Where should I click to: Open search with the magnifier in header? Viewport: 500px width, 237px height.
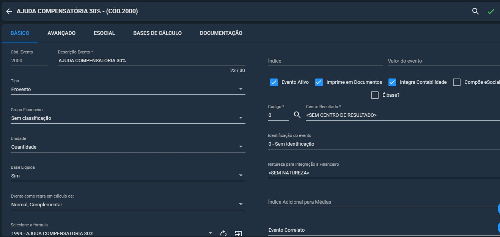tap(475, 11)
